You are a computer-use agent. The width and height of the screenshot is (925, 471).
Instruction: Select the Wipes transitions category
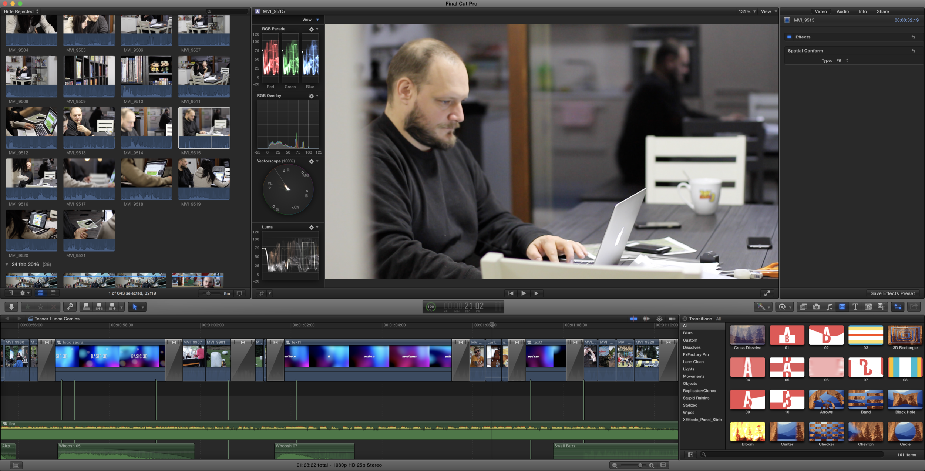[x=688, y=413]
